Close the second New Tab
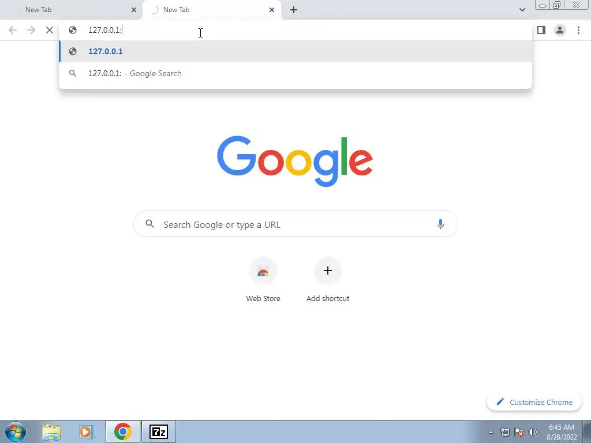Viewport: 591px width, 443px height. (x=272, y=10)
